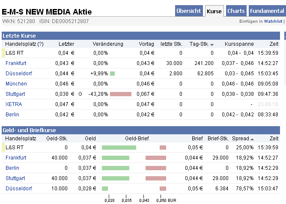The image size is (286, 204).
Task: Click the 0,067 € Vortag value
Action: click(146, 94)
